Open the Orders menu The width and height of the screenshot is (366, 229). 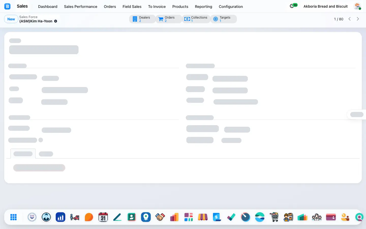(110, 7)
